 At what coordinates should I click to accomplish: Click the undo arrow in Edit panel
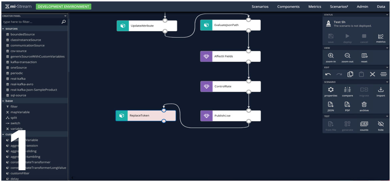pos(328,74)
